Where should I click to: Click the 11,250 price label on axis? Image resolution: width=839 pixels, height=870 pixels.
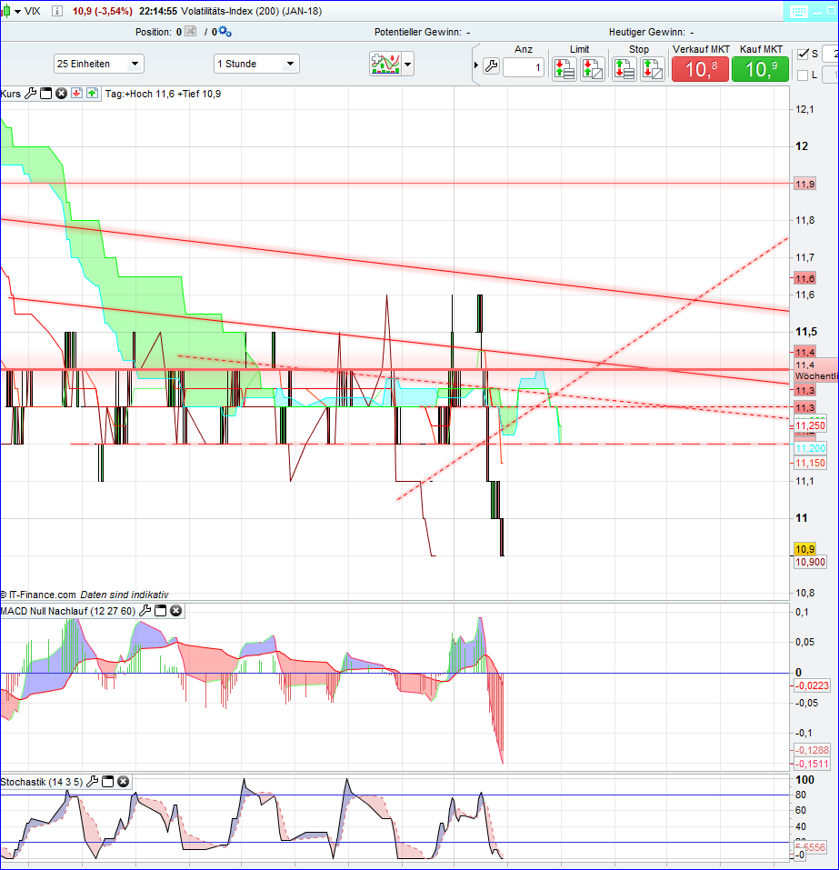(x=810, y=425)
